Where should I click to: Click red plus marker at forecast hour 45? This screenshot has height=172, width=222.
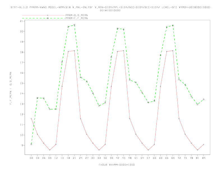(124, 51)
